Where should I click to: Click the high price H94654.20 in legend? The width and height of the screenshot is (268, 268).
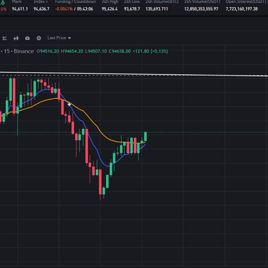pos(72,51)
